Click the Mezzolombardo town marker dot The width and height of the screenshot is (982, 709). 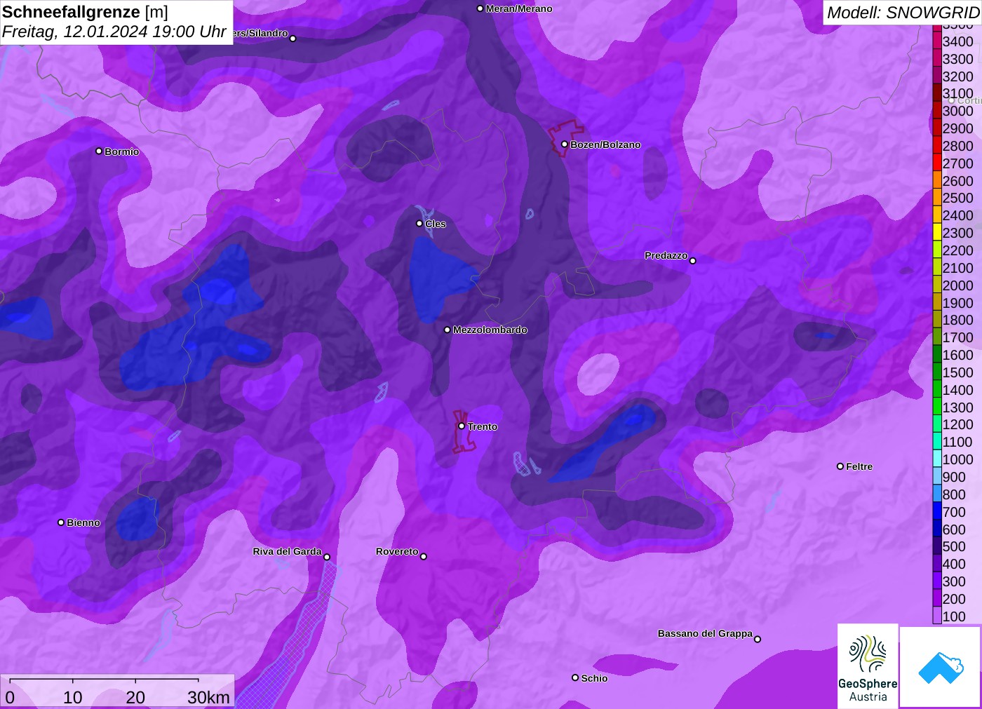[448, 329]
